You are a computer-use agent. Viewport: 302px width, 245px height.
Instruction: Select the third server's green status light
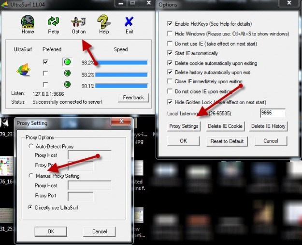click(67, 84)
